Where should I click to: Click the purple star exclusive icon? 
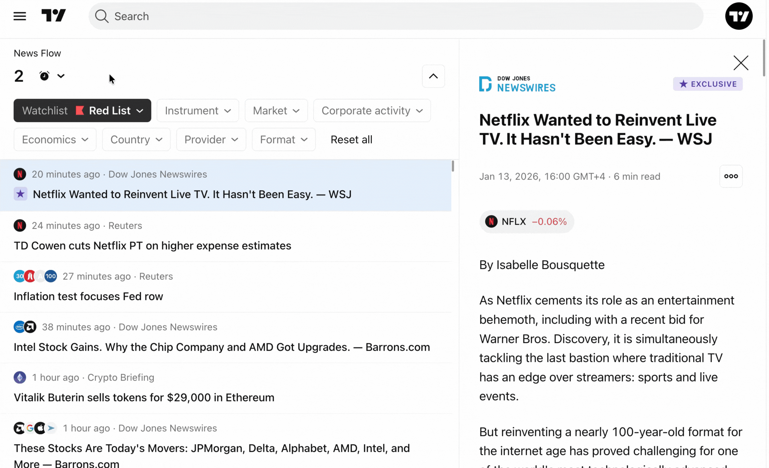click(x=20, y=194)
